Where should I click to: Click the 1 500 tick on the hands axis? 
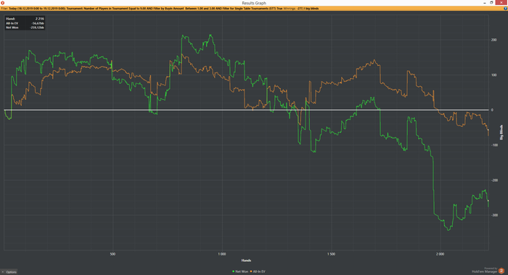(x=331, y=254)
